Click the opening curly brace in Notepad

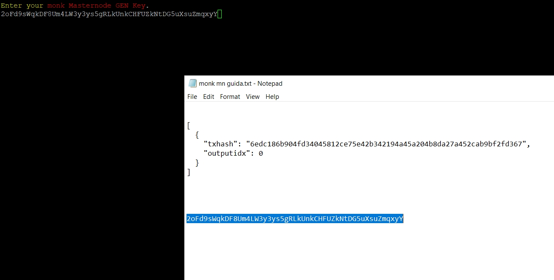(197, 135)
